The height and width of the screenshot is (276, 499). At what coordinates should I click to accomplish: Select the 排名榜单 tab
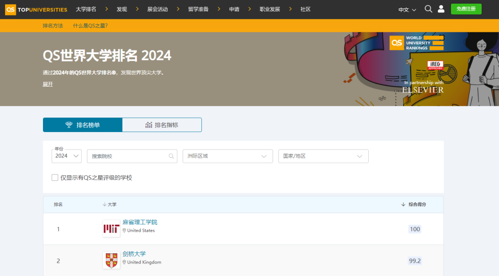(x=83, y=125)
